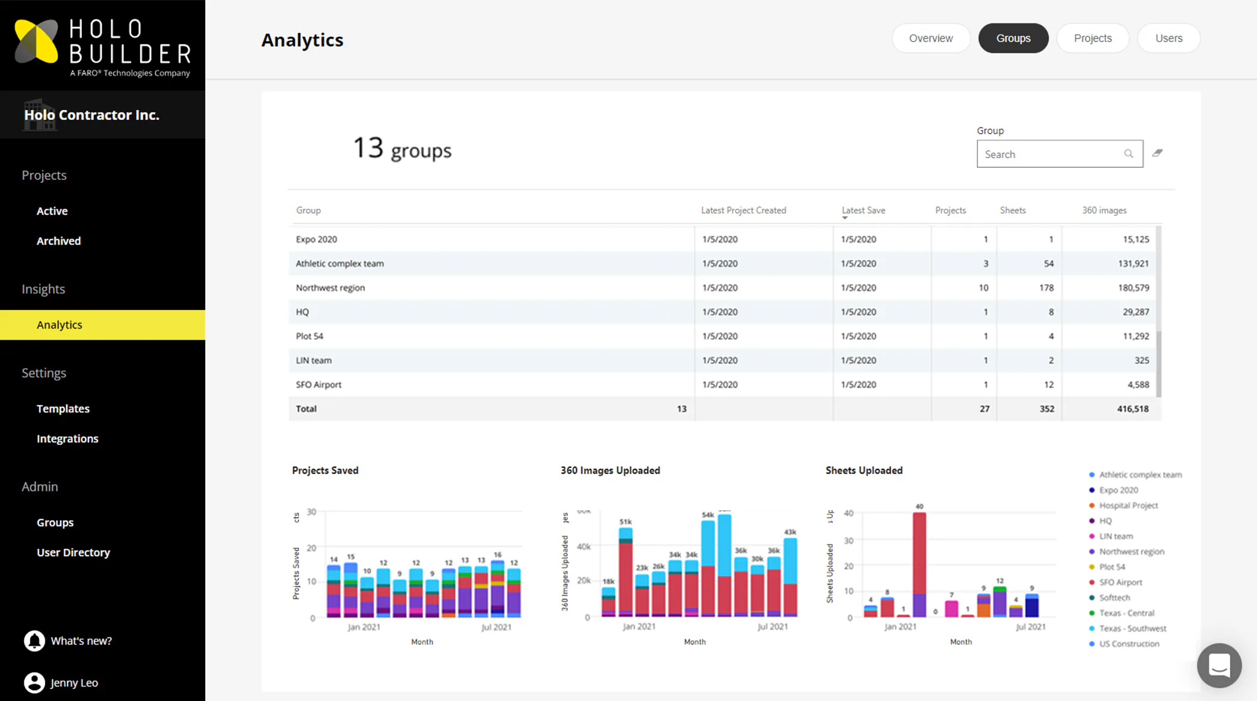Screen dimensions: 1257x701
Task: Switch to the Overview tab
Action: coord(930,38)
